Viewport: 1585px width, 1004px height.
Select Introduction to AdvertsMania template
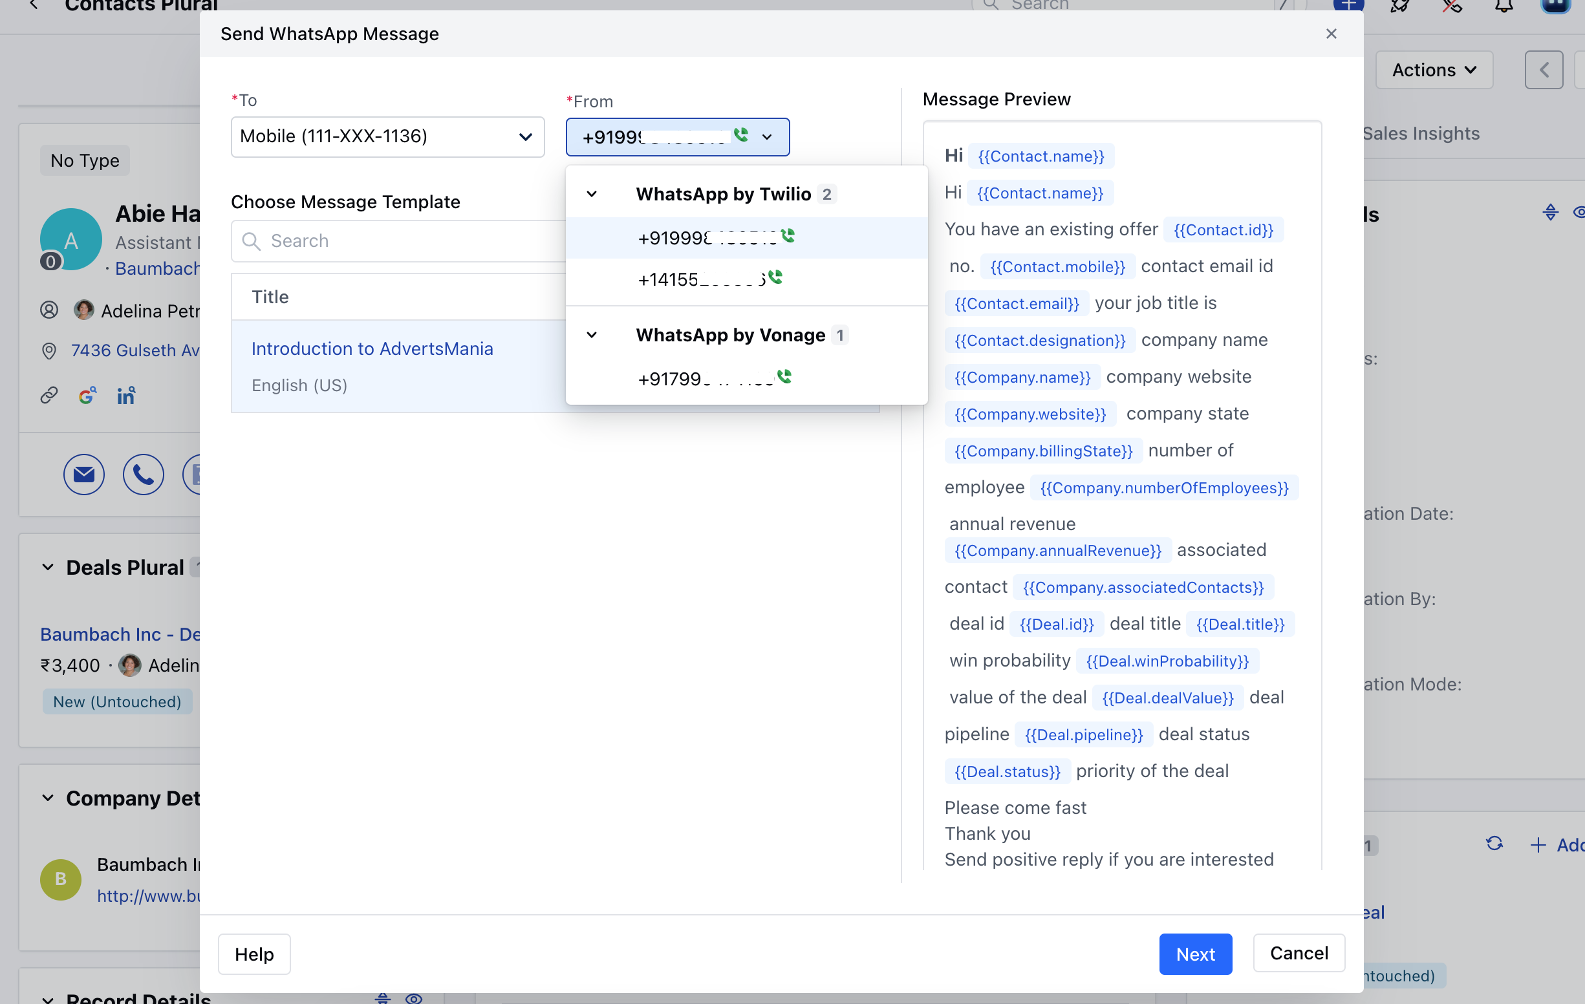(x=372, y=348)
